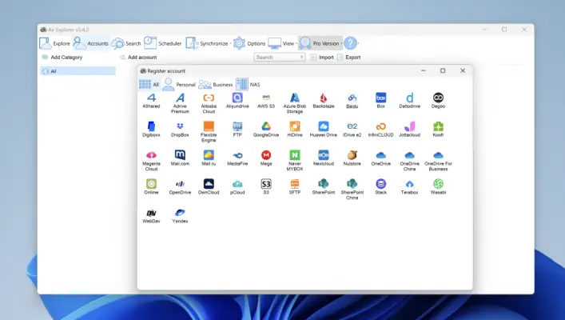This screenshot has width=565, height=320.
Task: Select Naver MYBOX service
Action: (x=295, y=161)
